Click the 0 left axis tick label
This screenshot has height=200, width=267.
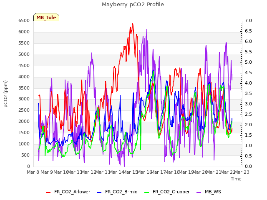coord(28,166)
